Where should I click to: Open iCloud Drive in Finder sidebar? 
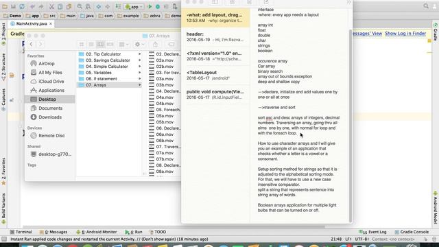coord(51,82)
